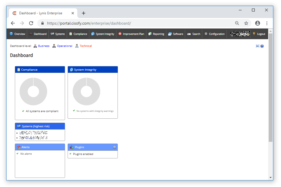
Task: Open Search in navigation bar
Action: tap(194, 34)
